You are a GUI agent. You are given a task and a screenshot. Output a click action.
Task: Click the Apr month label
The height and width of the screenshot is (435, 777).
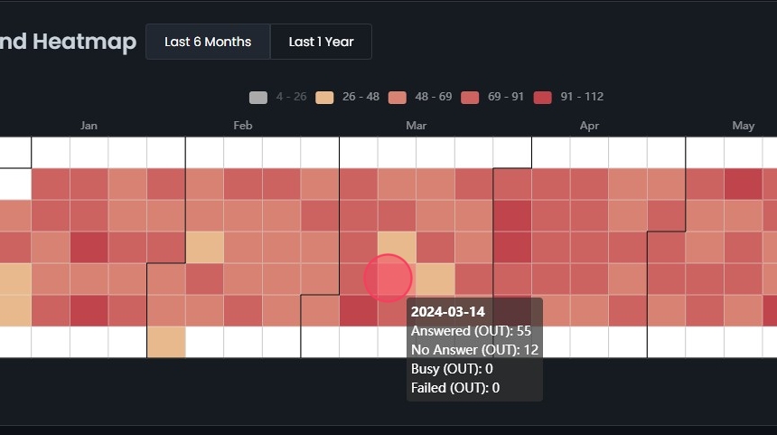[x=589, y=126]
